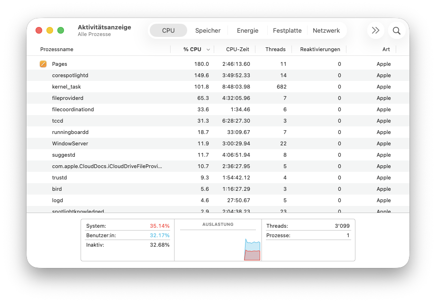Sort by Threads column header
Image resolution: width=436 pixels, height=303 pixels.
pos(275,49)
